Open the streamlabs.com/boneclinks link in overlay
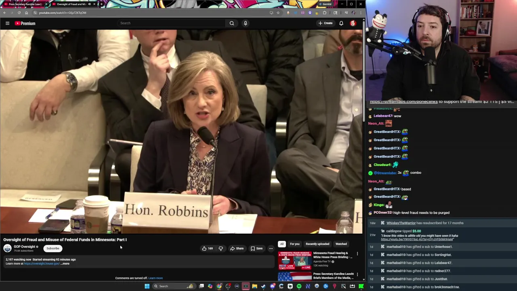 (404, 102)
